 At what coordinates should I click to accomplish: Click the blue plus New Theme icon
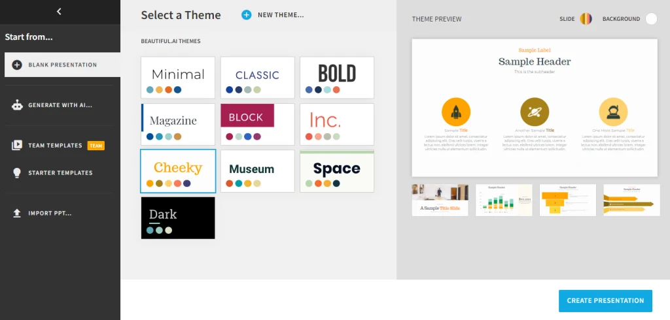click(247, 15)
